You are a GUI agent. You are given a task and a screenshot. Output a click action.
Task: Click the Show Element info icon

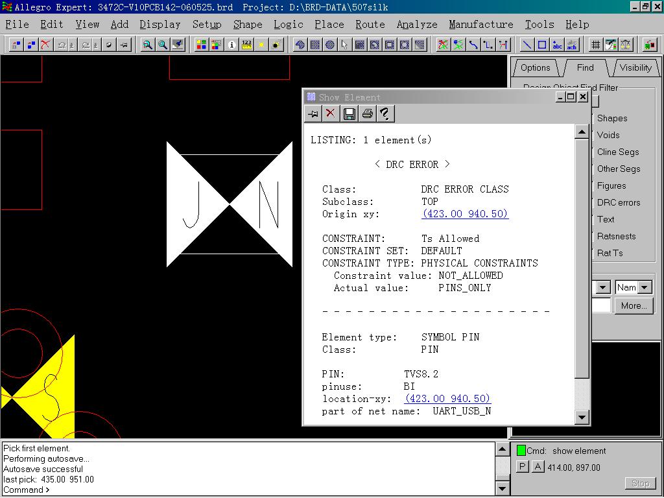coord(231,45)
